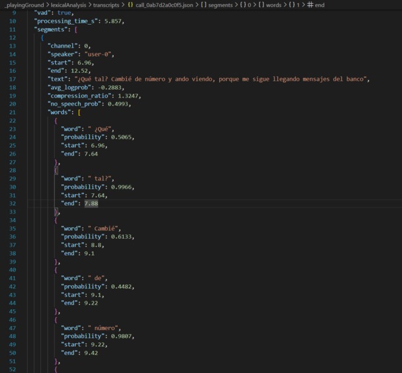
Task: Click the segments array breadcrumb
Action: (217, 5)
